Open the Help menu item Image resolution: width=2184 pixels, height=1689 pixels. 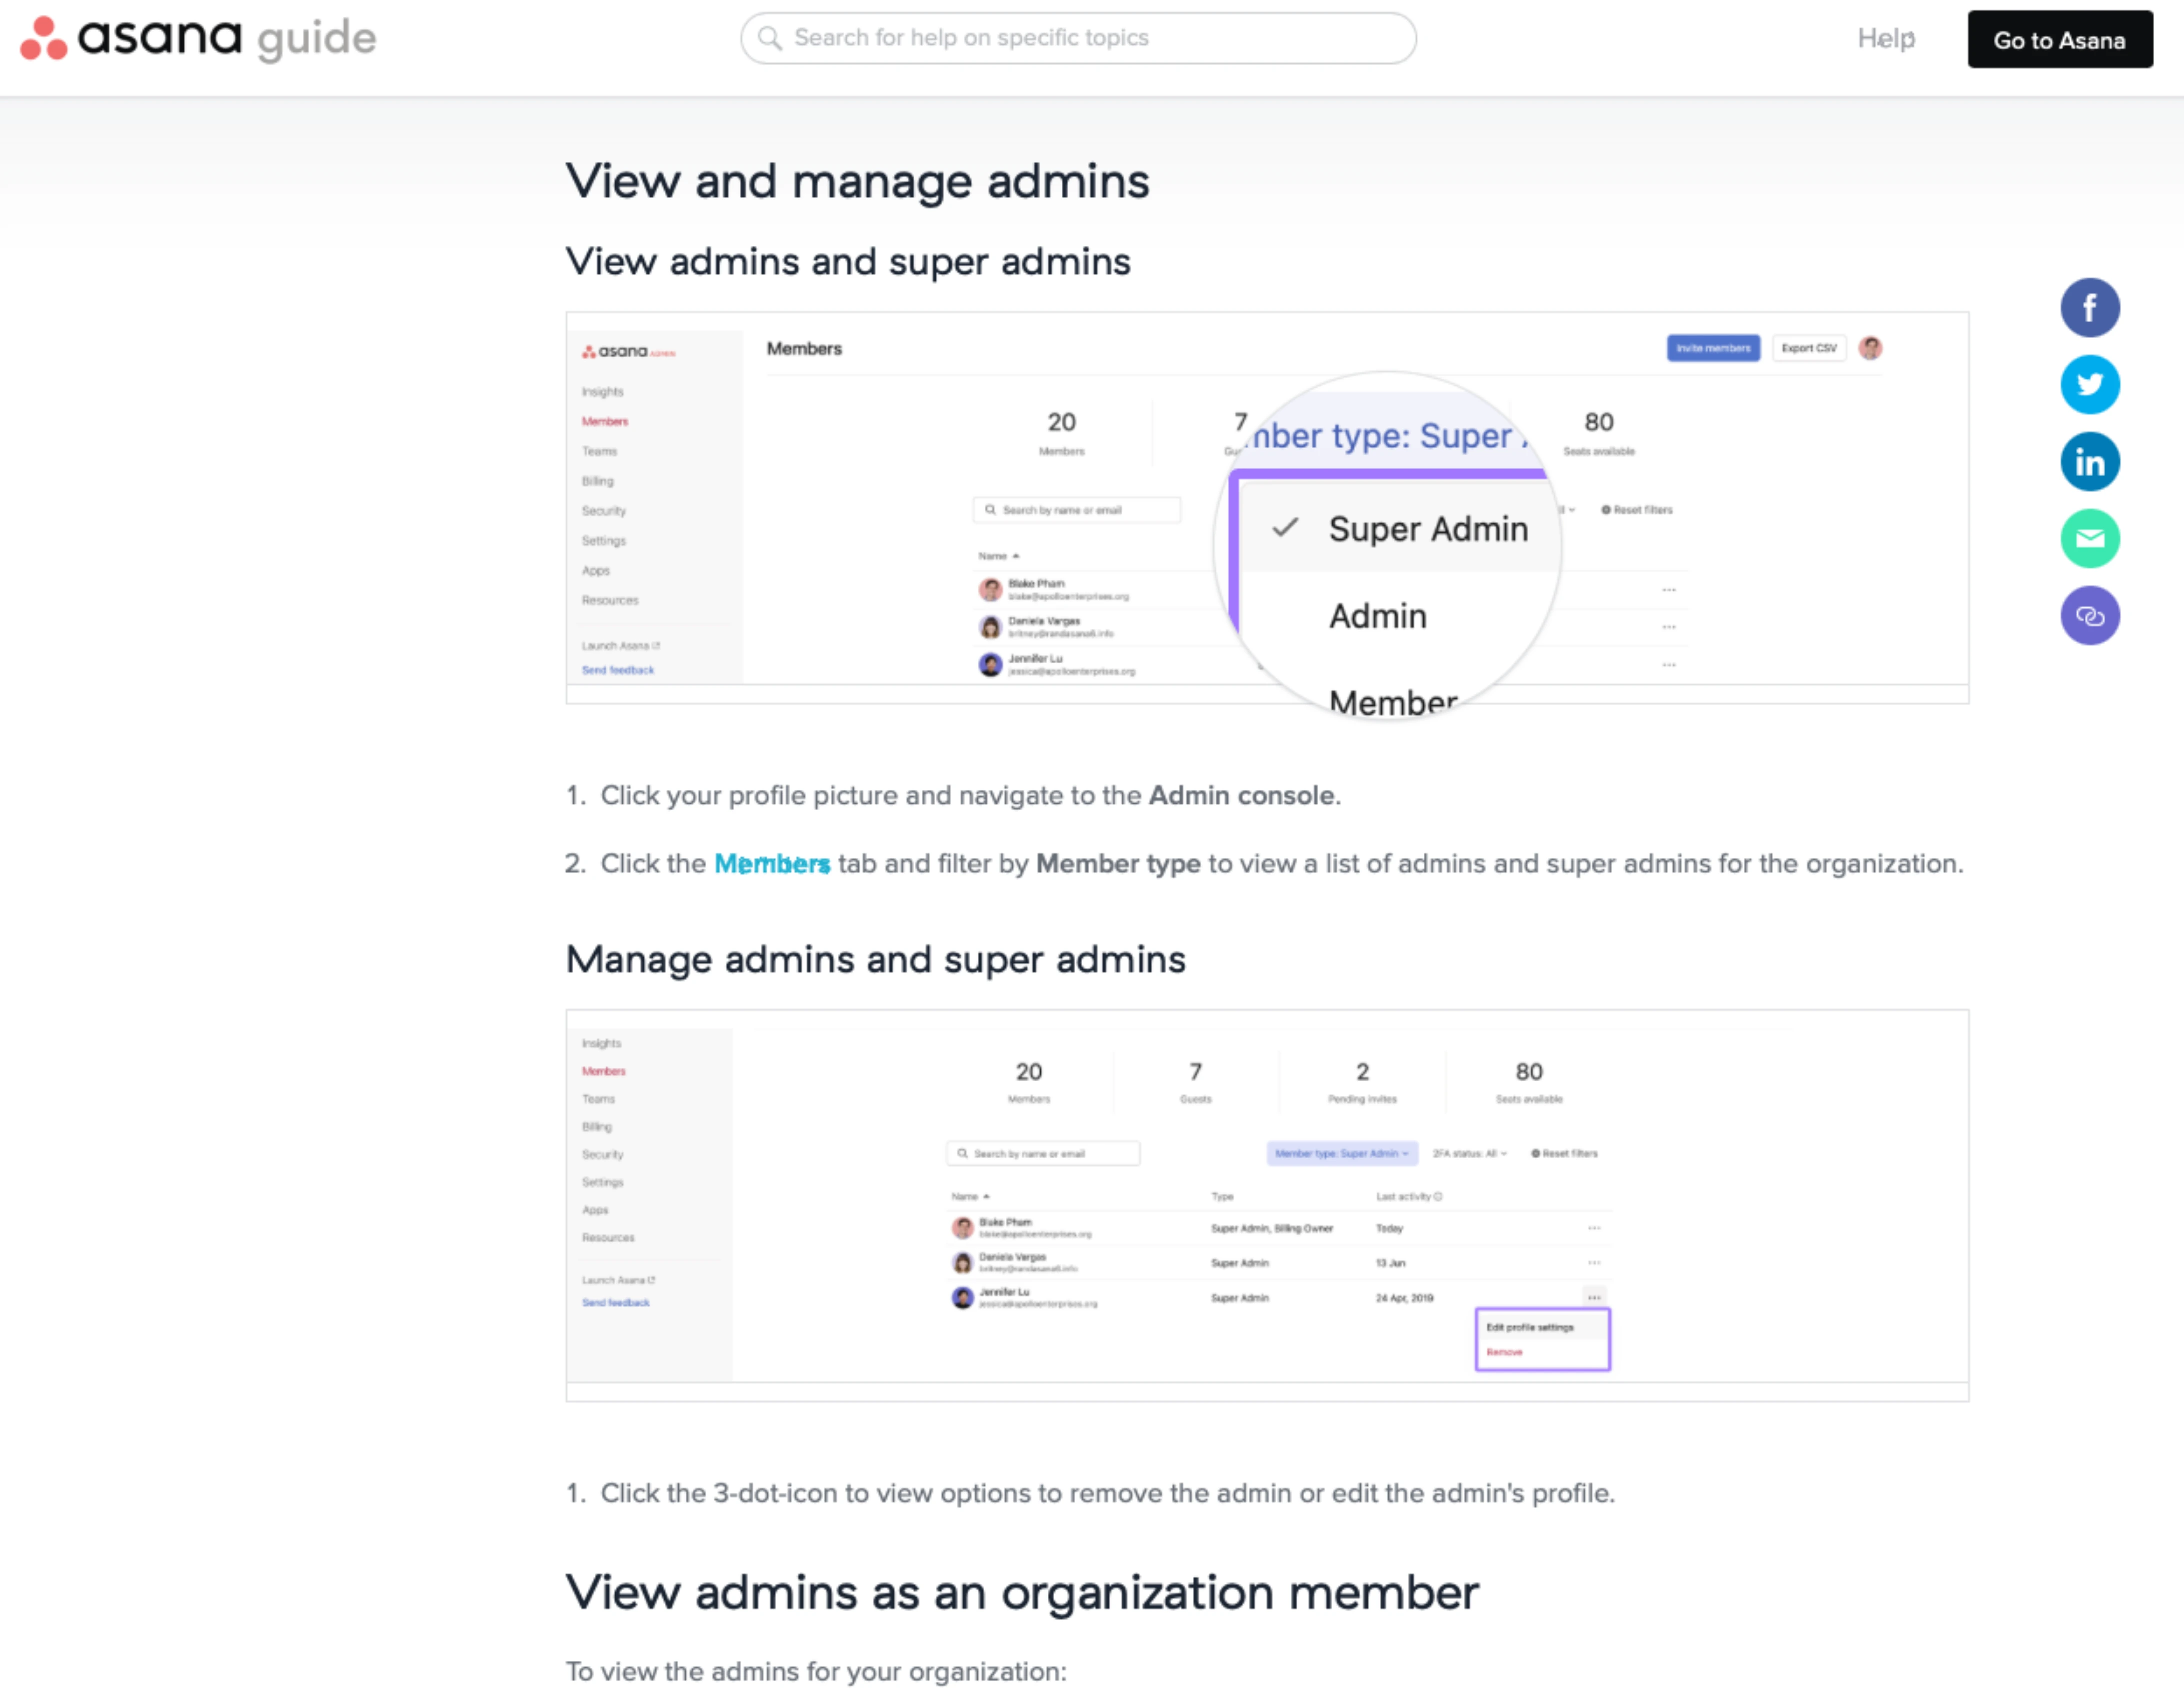click(1885, 38)
